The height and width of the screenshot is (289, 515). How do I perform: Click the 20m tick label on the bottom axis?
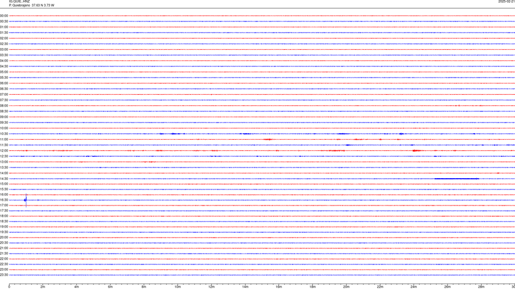coord(346,287)
